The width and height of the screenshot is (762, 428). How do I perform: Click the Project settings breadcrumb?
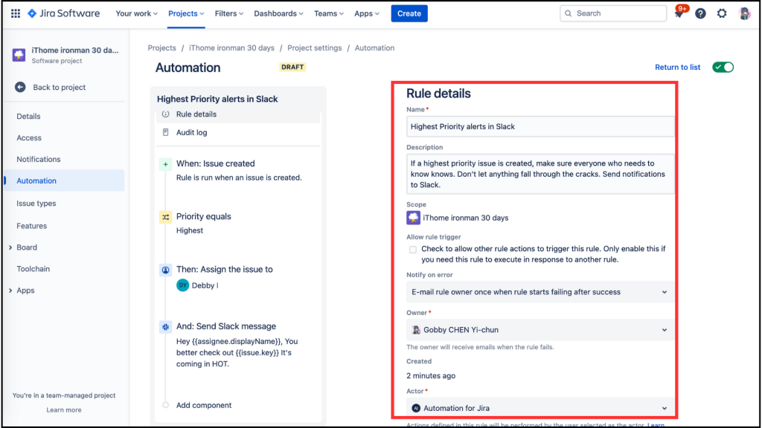pos(315,48)
